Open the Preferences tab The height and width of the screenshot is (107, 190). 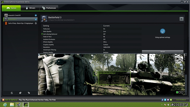pos(49,8)
